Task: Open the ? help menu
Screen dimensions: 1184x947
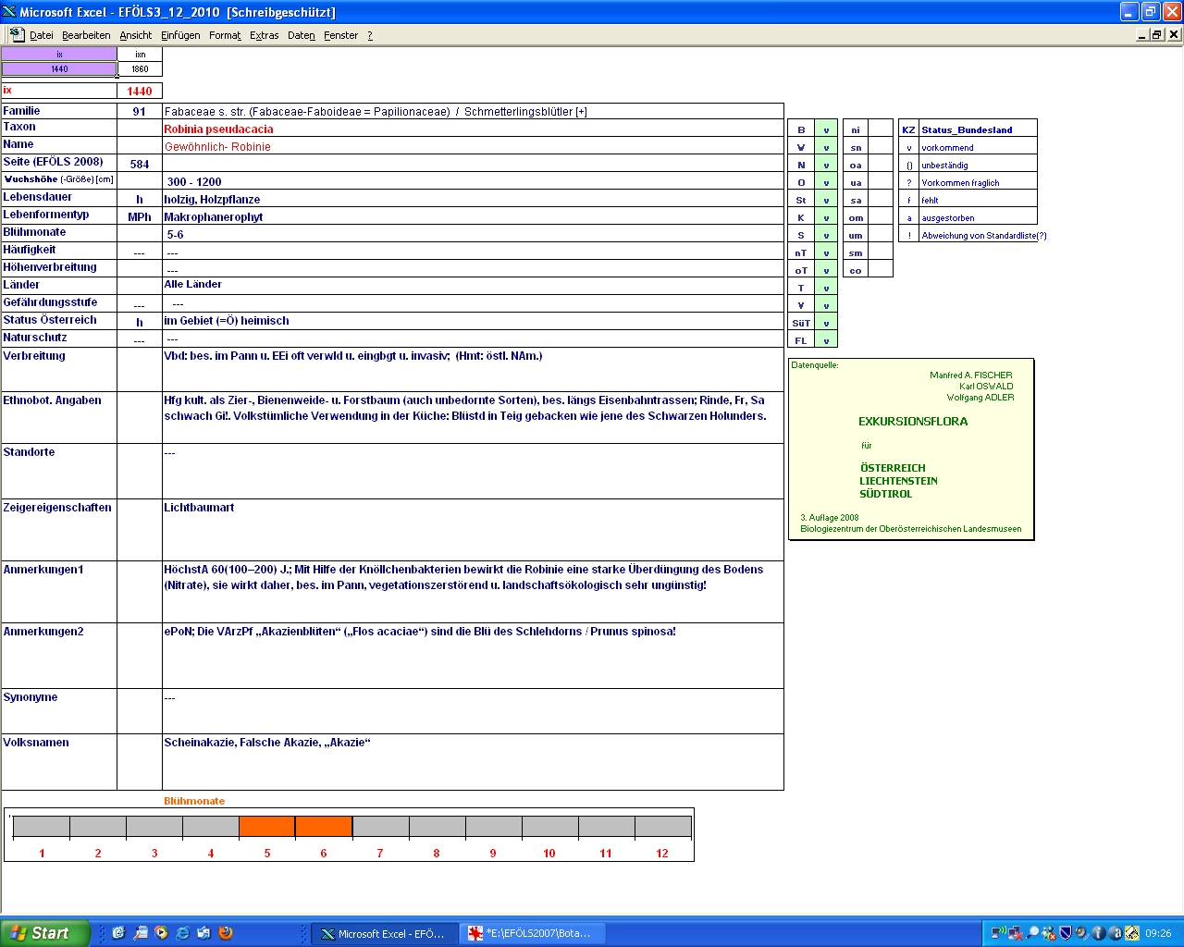Action: point(370,35)
